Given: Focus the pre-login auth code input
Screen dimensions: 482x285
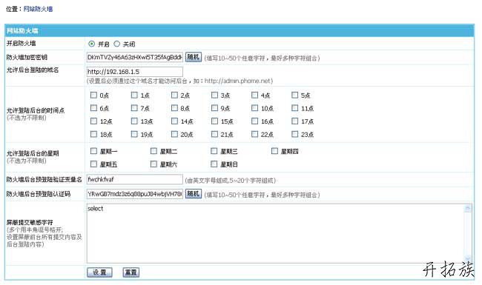Looking at the screenshot, I should (135, 194).
